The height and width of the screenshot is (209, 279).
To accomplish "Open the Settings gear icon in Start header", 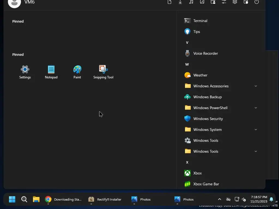I will [235, 2].
